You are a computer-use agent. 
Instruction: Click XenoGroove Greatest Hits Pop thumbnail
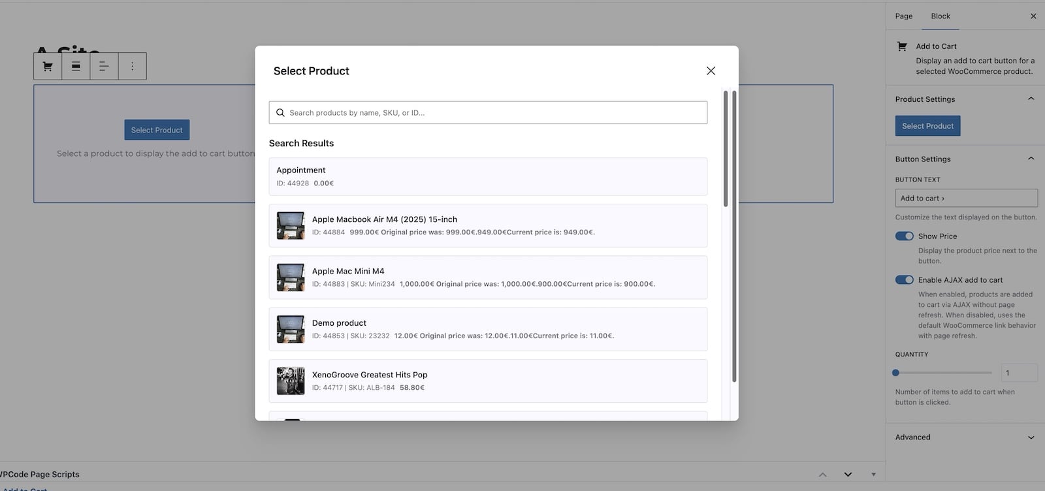(x=291, y=381)
